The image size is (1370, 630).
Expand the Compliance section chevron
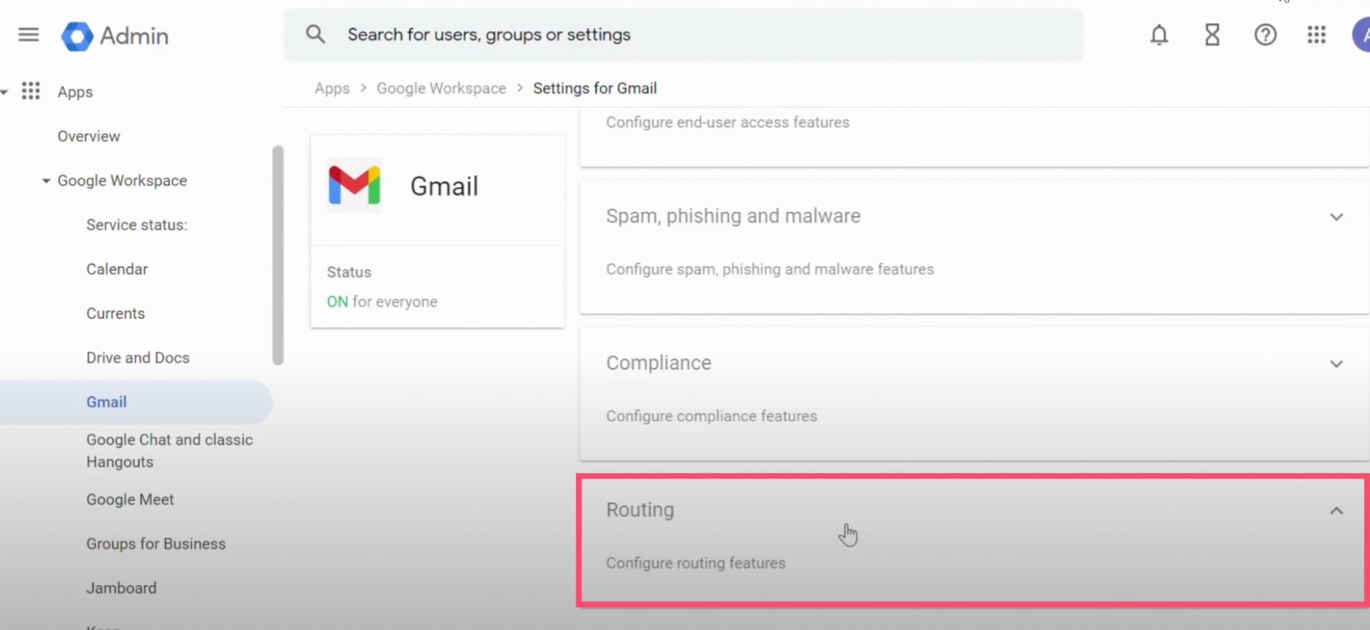coord(1337,364)
